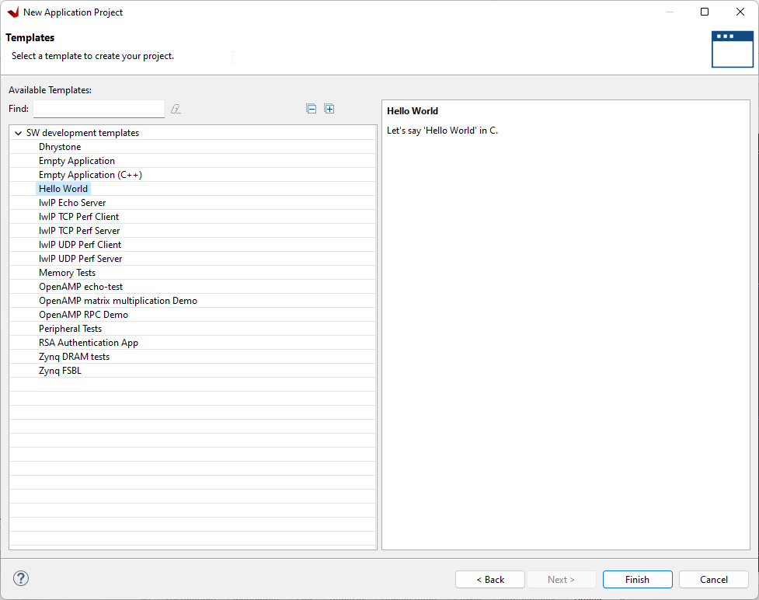Expand all templates using plus icon
This screenshot has width=759, height=600.
tap(329, 109)
